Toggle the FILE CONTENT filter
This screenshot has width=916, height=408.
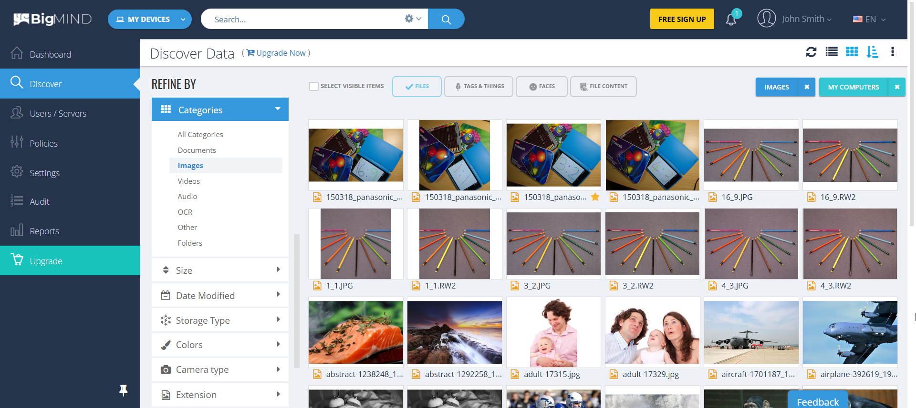point(603,87)
